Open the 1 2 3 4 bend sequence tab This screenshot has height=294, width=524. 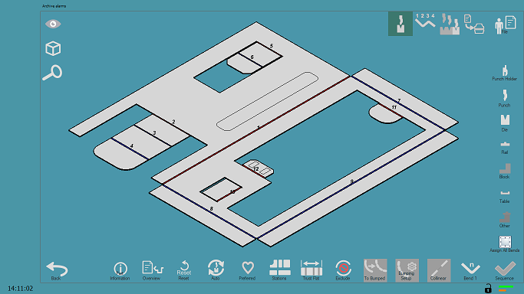tap(425, 21)
